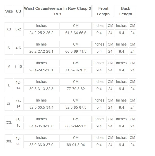Click the Size column header cell
The height and width of the screenshot is (156, 155).
tap(9, 11)
